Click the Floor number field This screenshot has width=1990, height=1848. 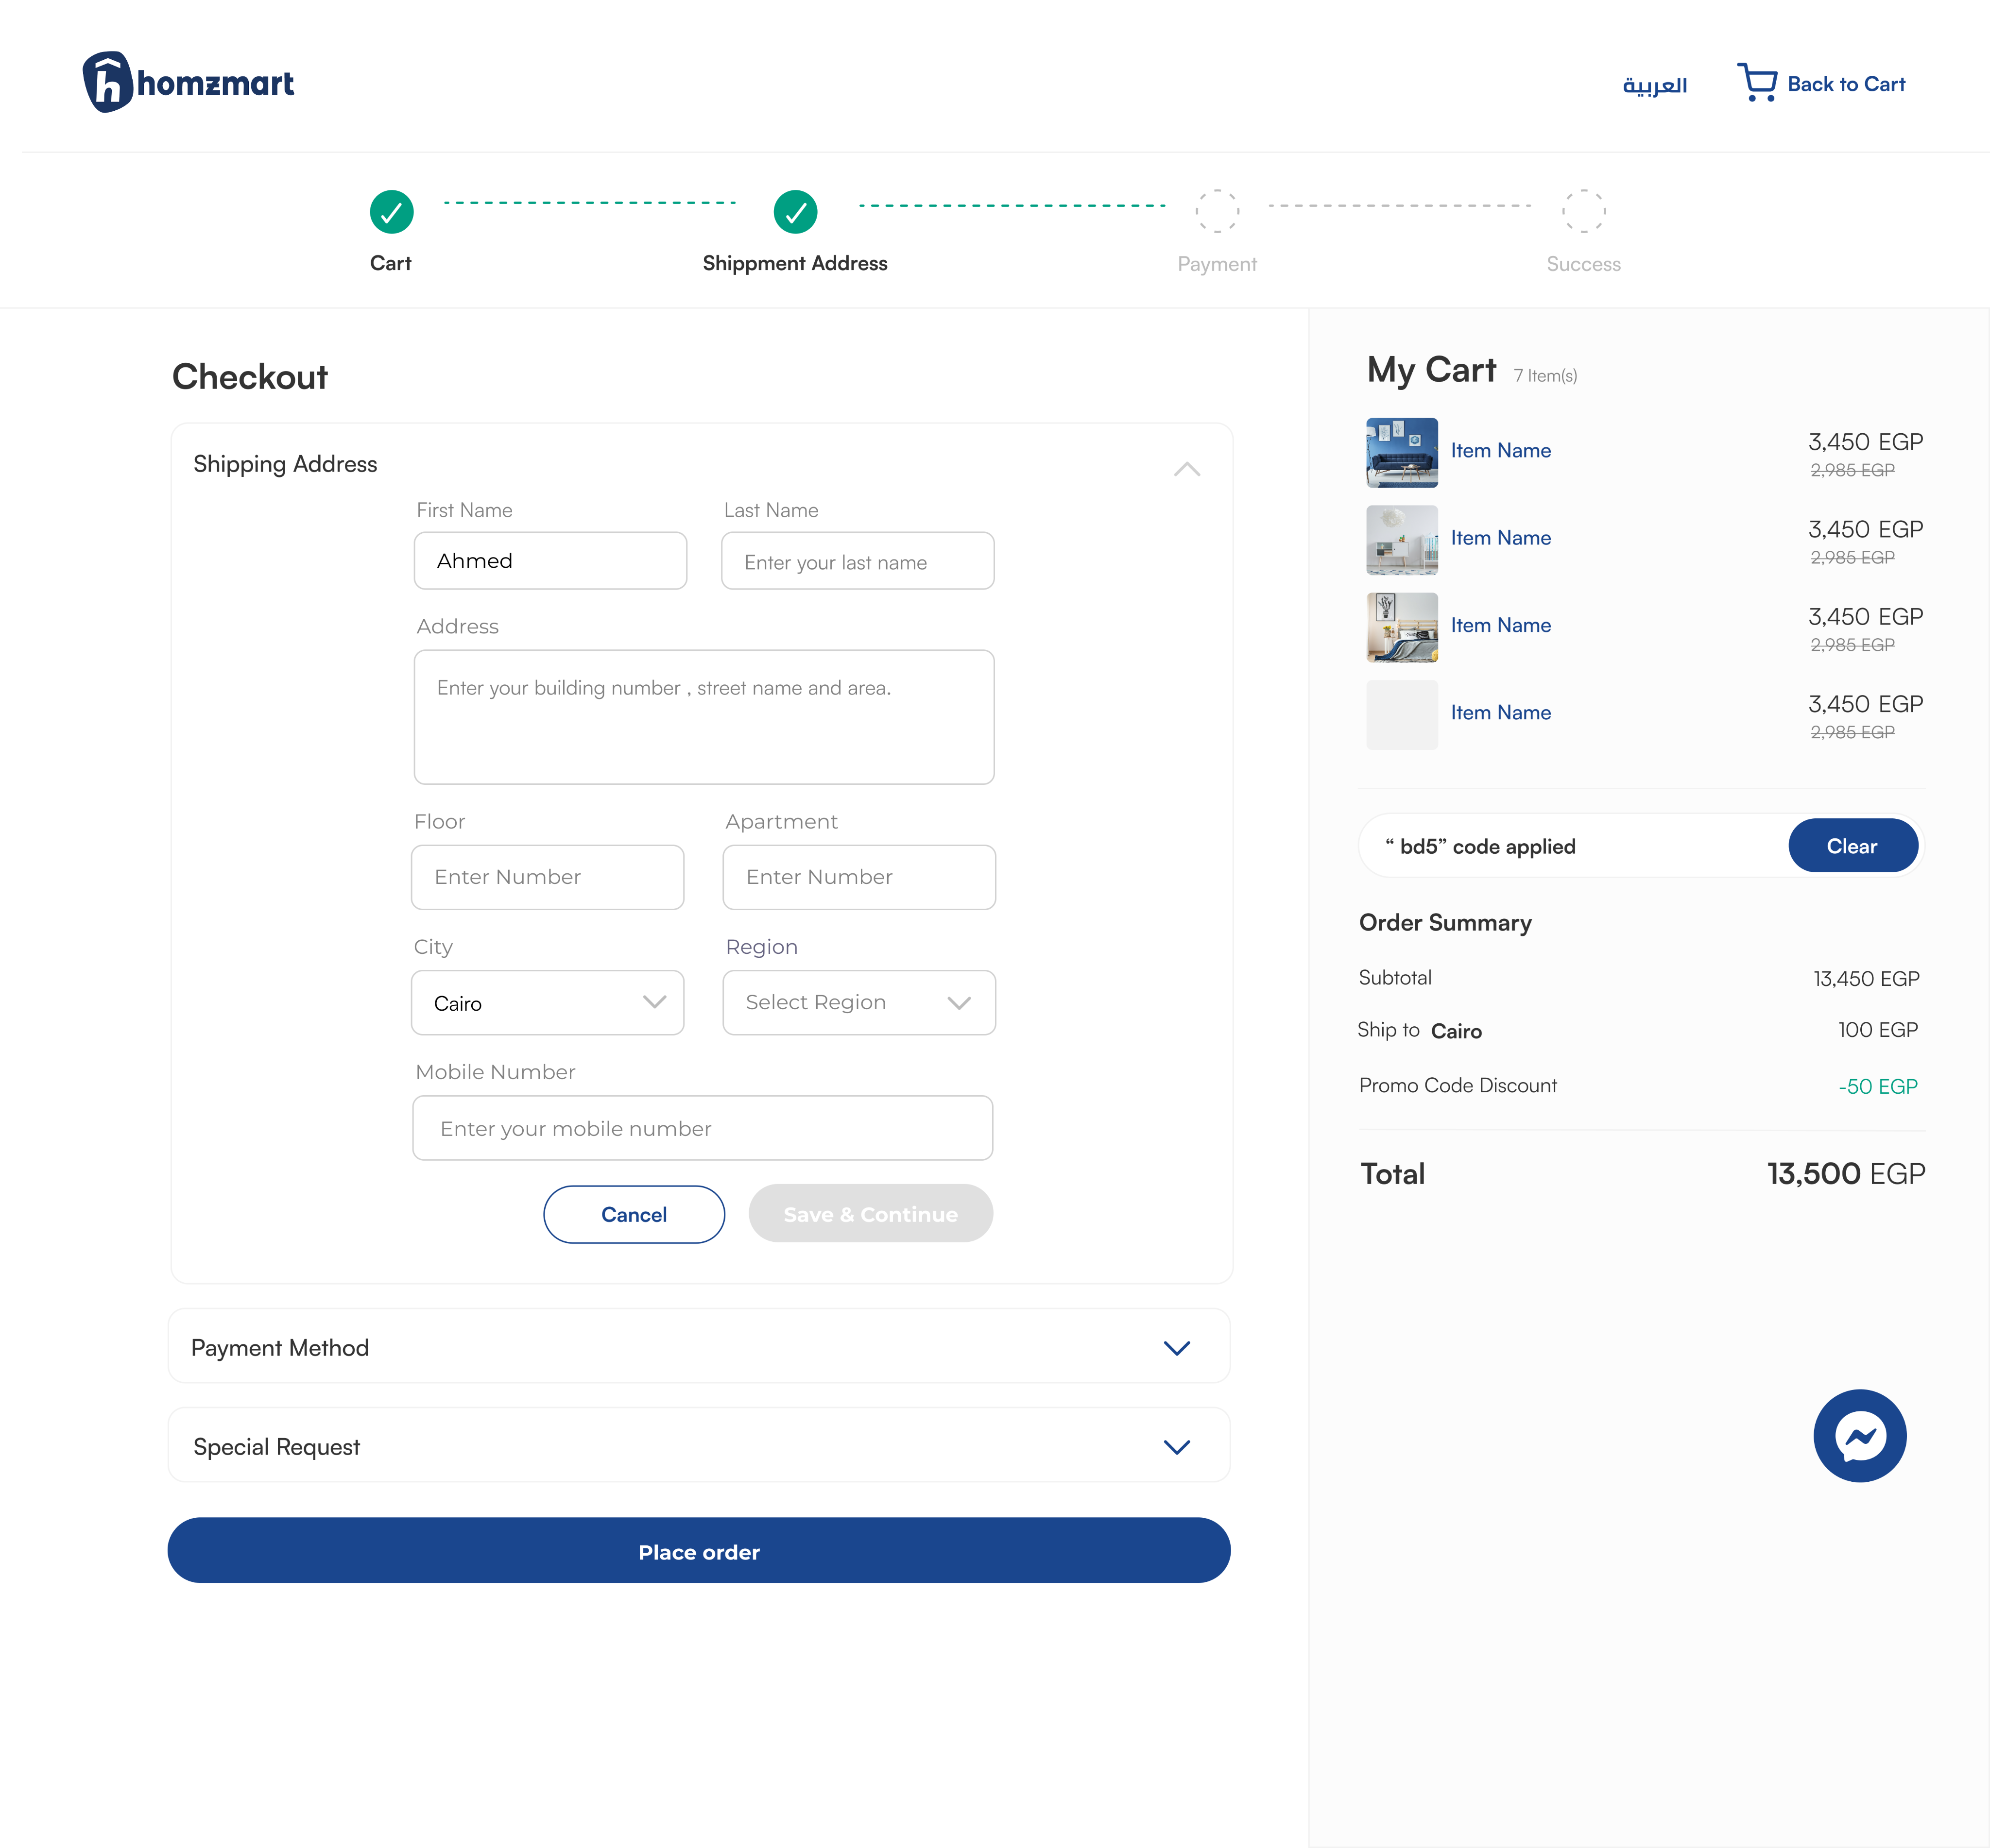(x=547, y=877)
